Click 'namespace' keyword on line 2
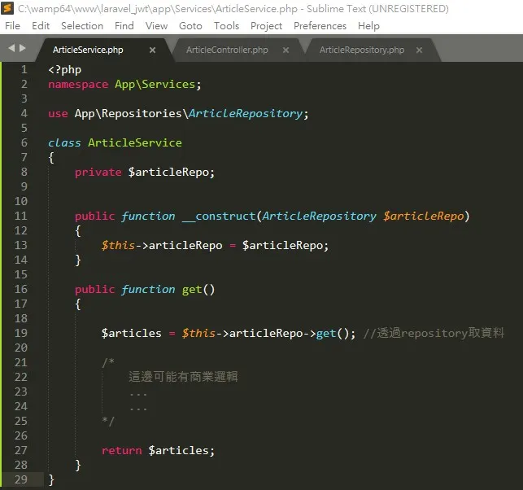This screenshot has height=490, width=523. tap(78, 85)
